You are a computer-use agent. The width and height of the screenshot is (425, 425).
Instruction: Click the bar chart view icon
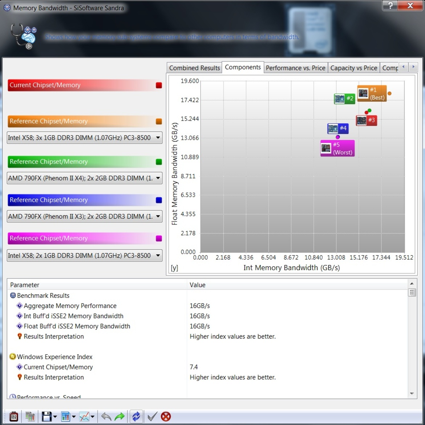[66, 416]
